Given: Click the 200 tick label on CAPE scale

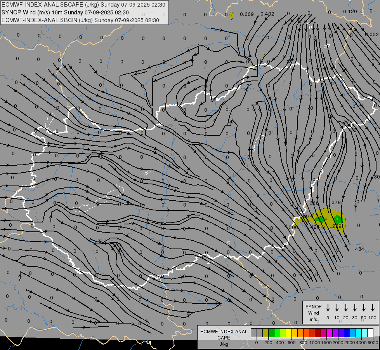Looking at the screenshot, I should pyautogui.click(x=268, y=343).
